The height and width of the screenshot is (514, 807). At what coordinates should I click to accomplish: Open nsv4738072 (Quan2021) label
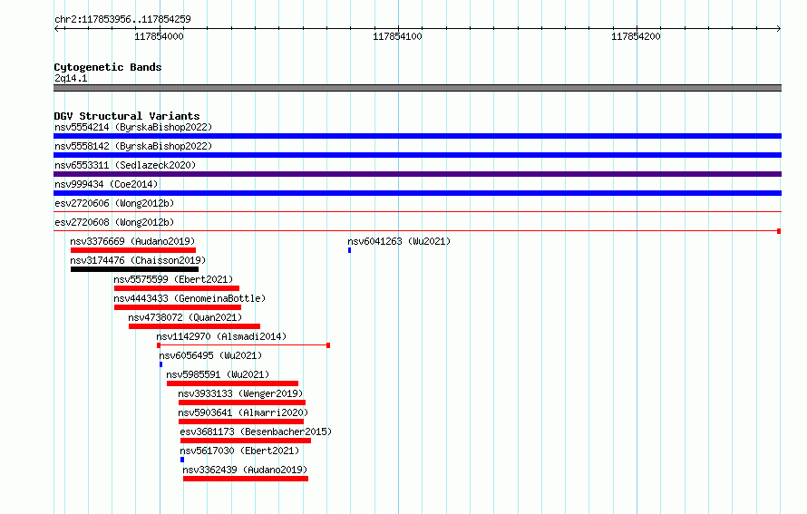[185, 317]
